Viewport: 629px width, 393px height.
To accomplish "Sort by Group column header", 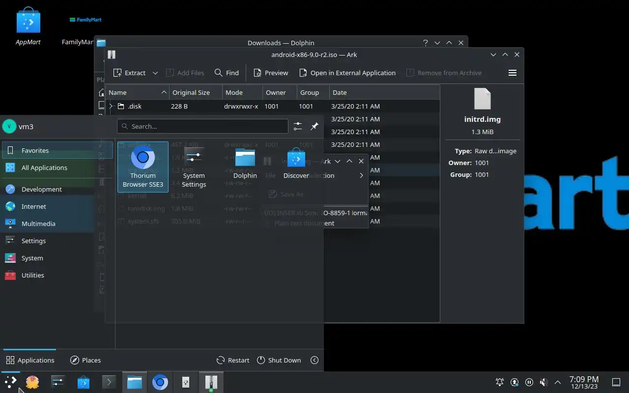I will 313,92.
